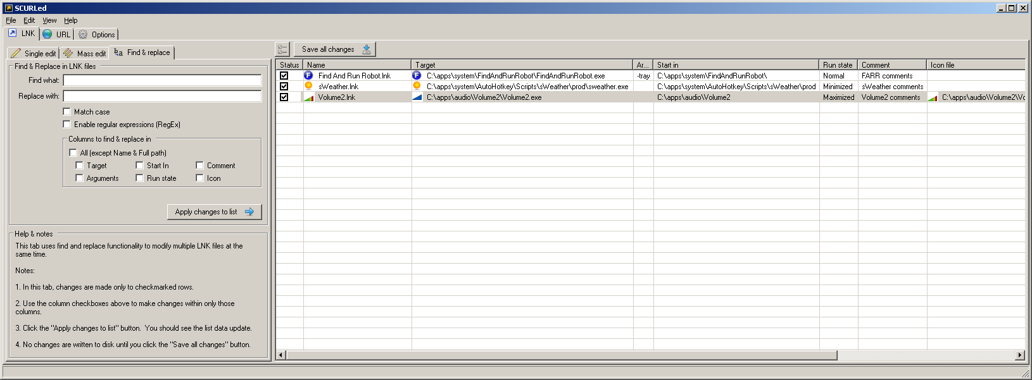1032x380 pixels.
Task: Click the 'Minimized' run state cell
Action: coord(838,86)
